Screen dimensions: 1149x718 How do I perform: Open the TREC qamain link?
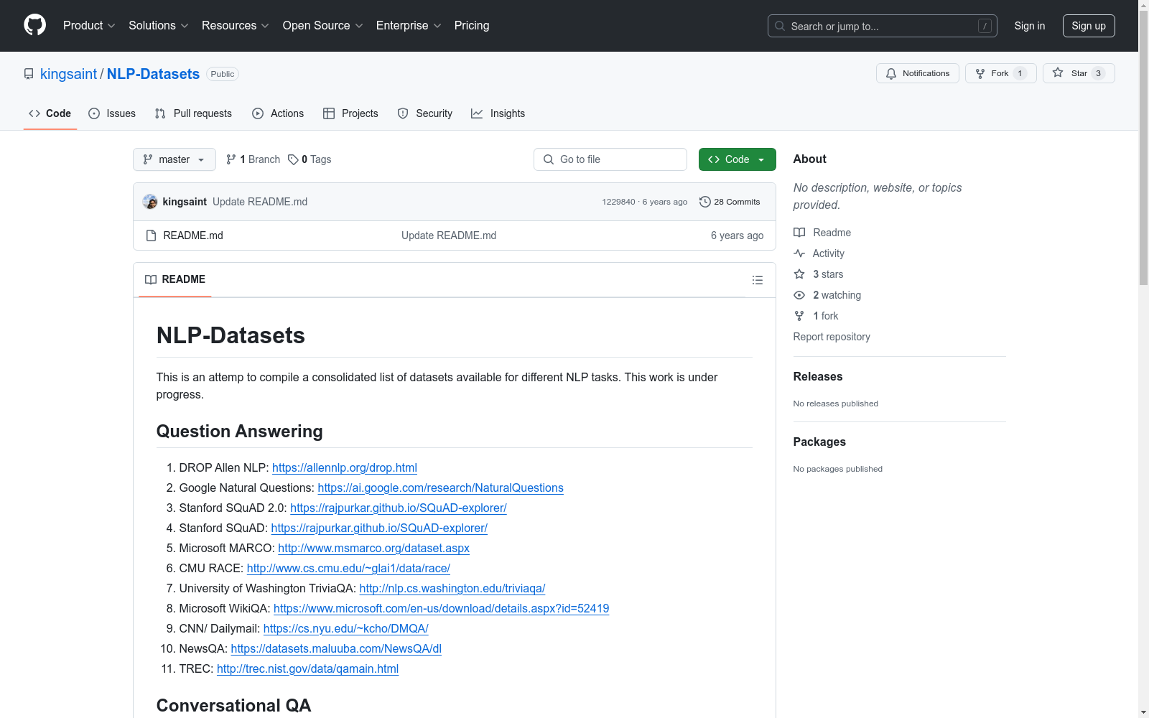coord(307,668)
